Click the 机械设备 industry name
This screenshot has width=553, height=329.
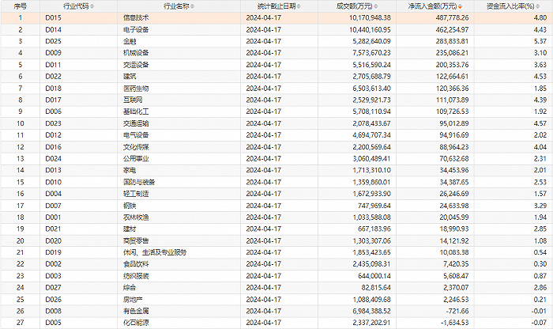[x=136, y=53]
